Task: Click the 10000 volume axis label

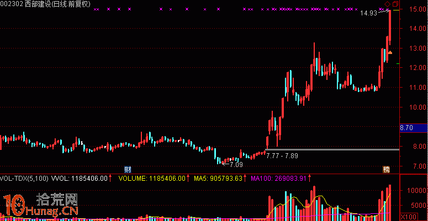Action: pyautogui.click(x=416, y=191)
